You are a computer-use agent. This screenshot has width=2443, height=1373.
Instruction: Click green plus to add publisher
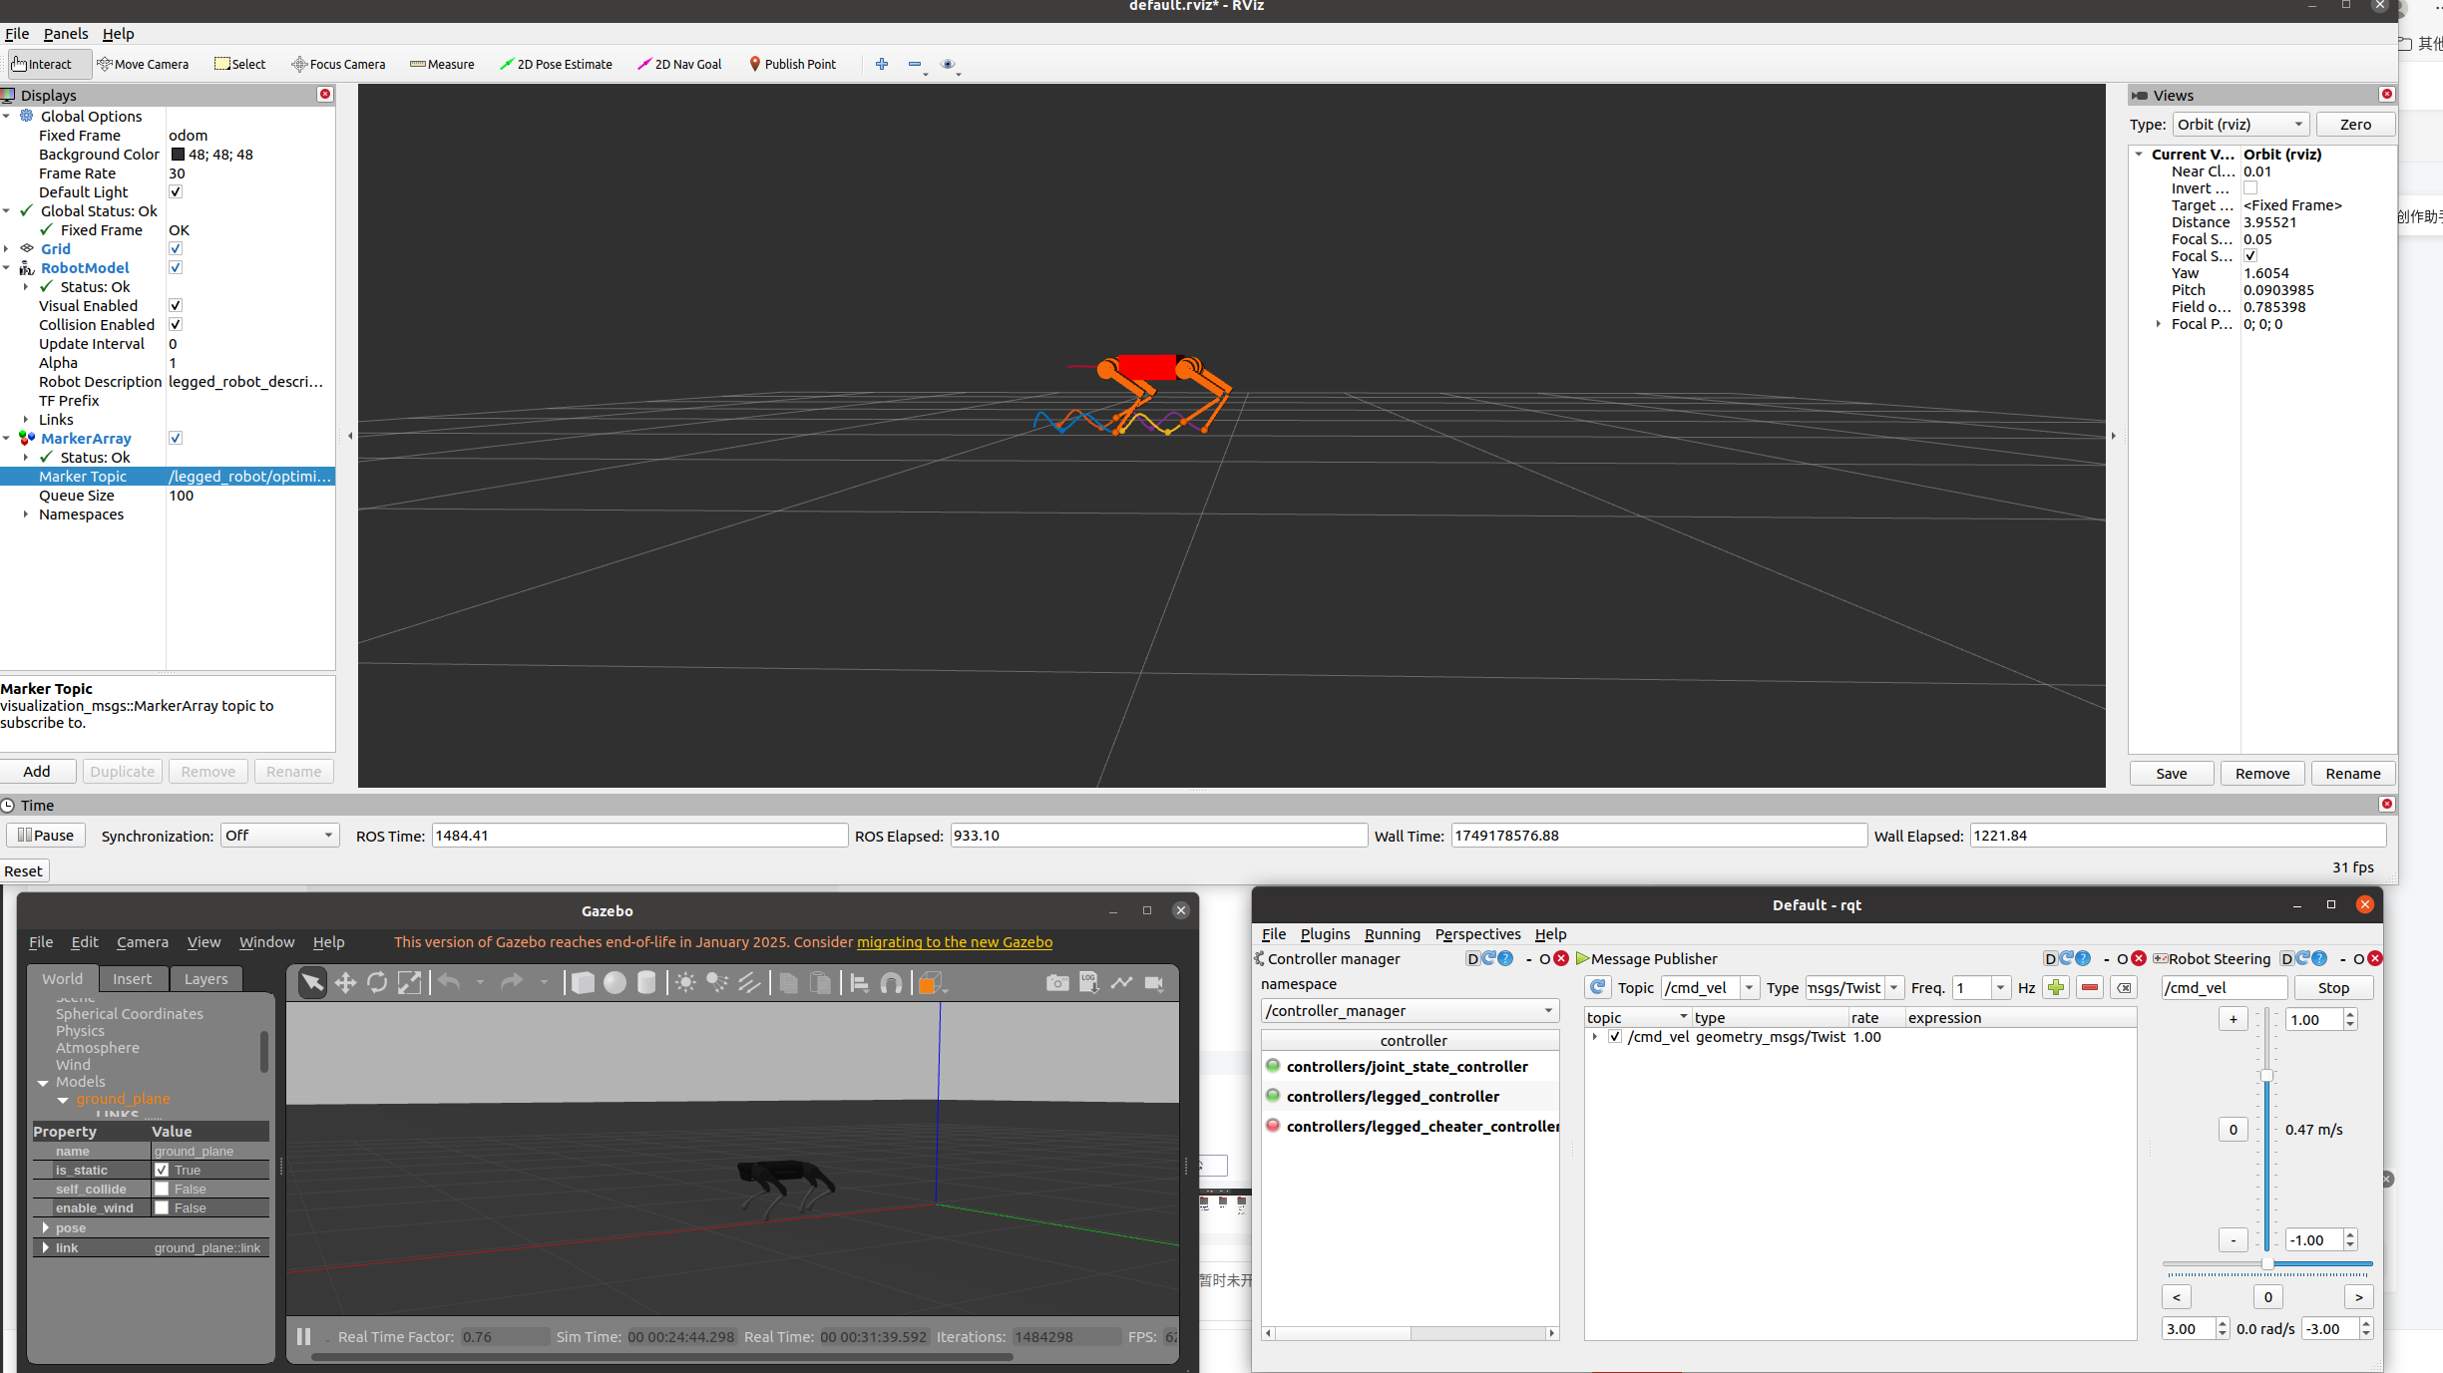[x=2055, y=987]
